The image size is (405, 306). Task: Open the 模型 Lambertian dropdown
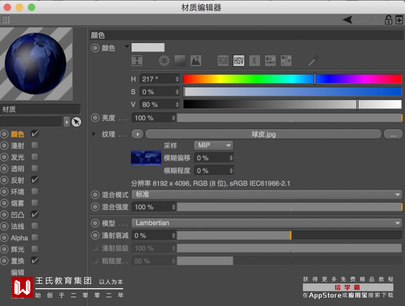(267, 223)
